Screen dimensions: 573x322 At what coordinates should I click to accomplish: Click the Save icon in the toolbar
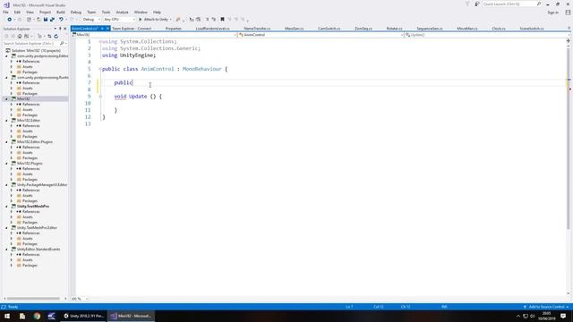[46, 20]
